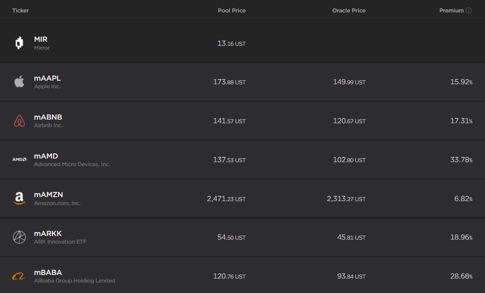Select the mAMD ticker name
This screenshot has height=293, width=485.
(x=46, y=156)
